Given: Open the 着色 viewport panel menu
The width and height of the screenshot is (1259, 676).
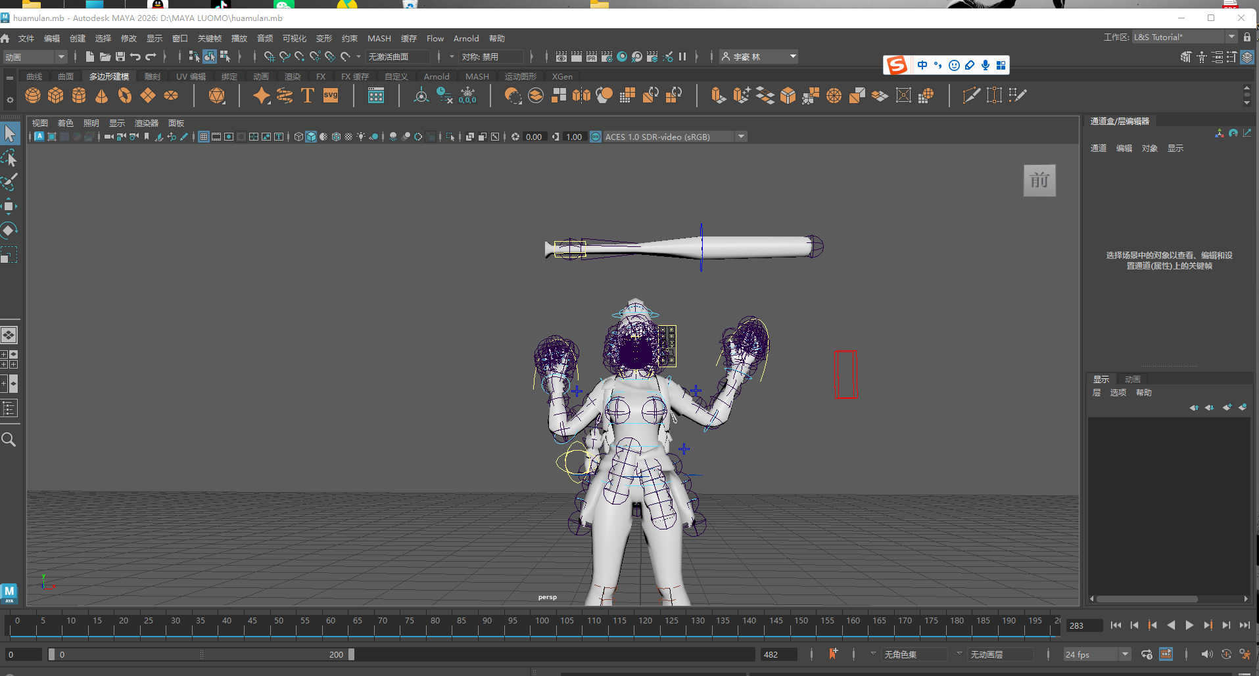Looking at the screenshot, I should coord(66,123).
